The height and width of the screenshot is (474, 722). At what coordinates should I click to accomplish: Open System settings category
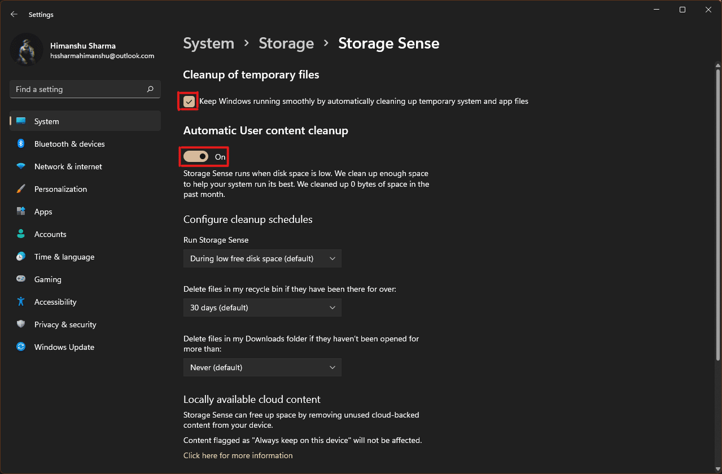pos(85,121)
